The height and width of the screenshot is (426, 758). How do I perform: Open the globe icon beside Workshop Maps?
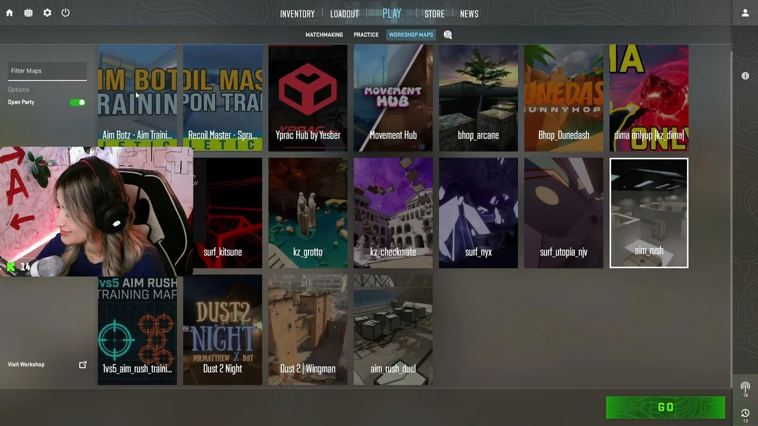click(x=448, y=35)
